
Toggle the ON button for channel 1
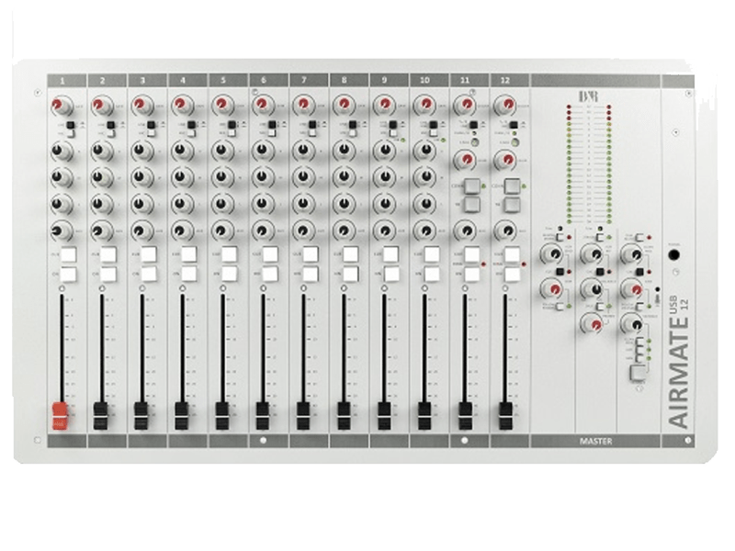point(67,273)
